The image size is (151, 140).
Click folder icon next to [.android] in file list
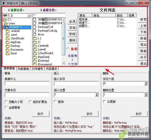[x=35, y=46]
